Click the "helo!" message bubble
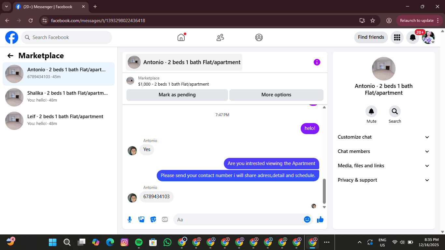 pyautogui.click(x=310, y=128)
